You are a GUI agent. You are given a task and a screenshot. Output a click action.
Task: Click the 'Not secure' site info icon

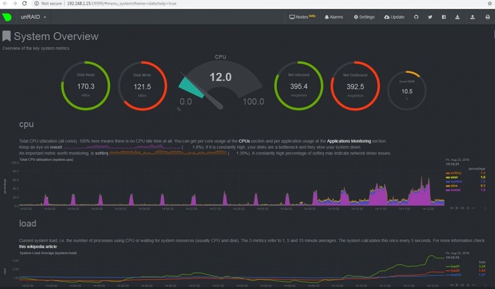point(36,3)
